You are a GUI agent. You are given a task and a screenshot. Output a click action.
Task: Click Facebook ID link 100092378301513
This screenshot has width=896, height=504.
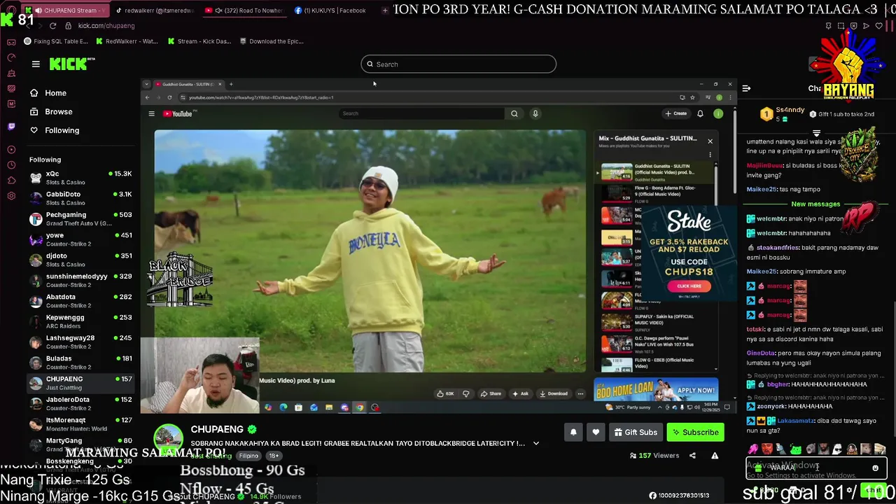(x=679, y=496)
